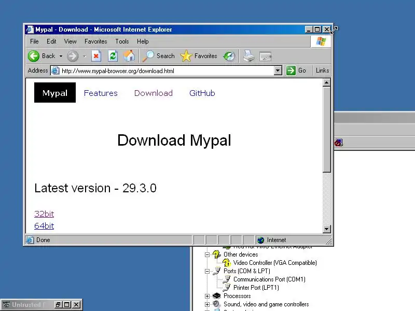
Task: Select the Other devices question mark icon
Action: [x=216, y=255]
